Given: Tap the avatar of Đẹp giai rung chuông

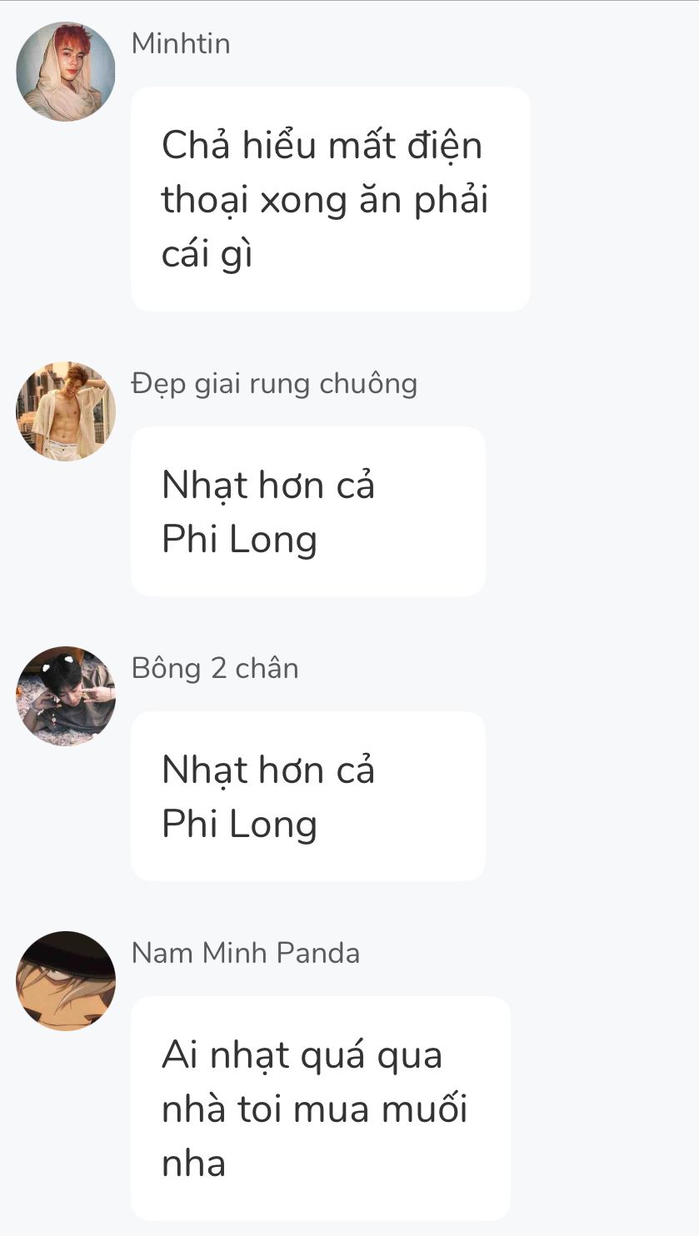Looking at the screenshot, I should (x=66, y=411).
